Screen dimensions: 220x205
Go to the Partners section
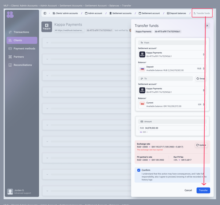tap(22, 57)
